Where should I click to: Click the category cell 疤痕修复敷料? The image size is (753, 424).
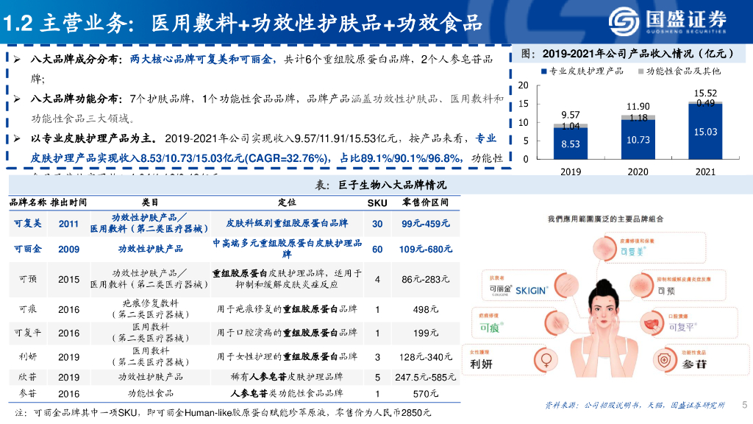(x=150, y=303)
